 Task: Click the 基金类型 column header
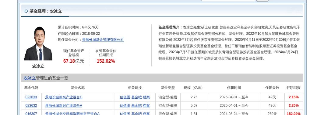tap(168, 88)
